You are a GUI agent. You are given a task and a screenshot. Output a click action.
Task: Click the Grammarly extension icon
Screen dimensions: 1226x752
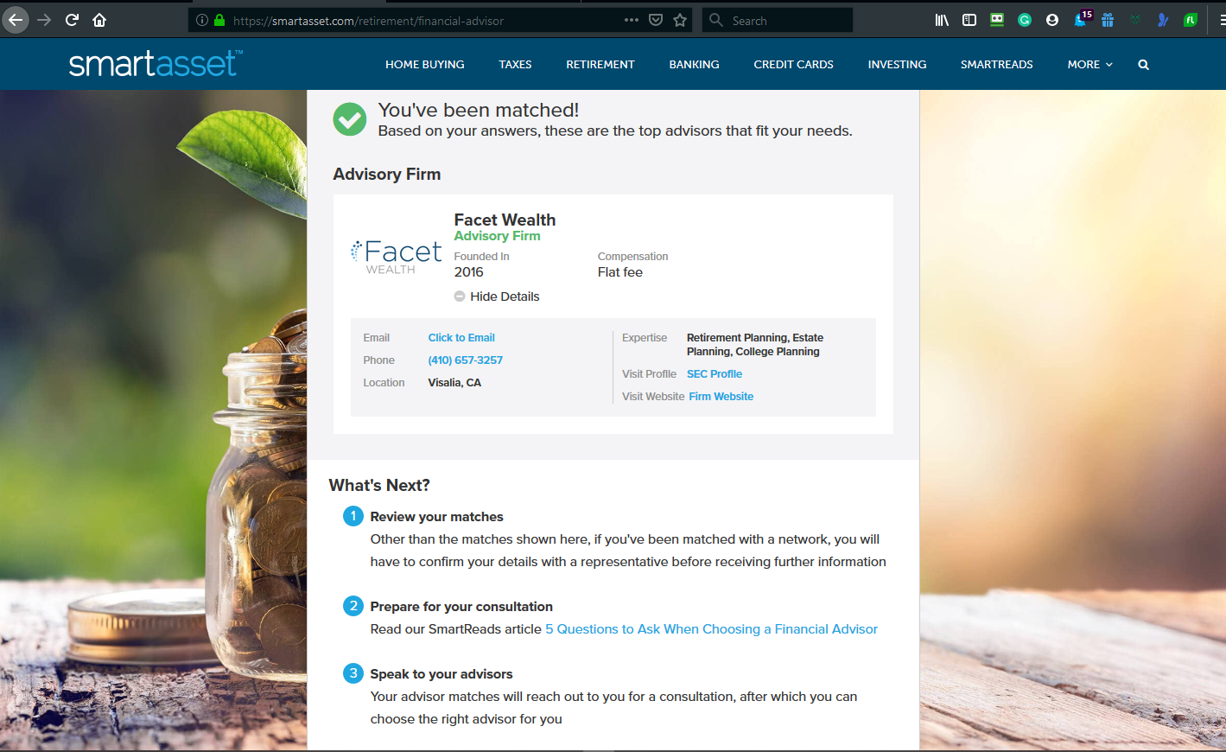pos(1025,20)
